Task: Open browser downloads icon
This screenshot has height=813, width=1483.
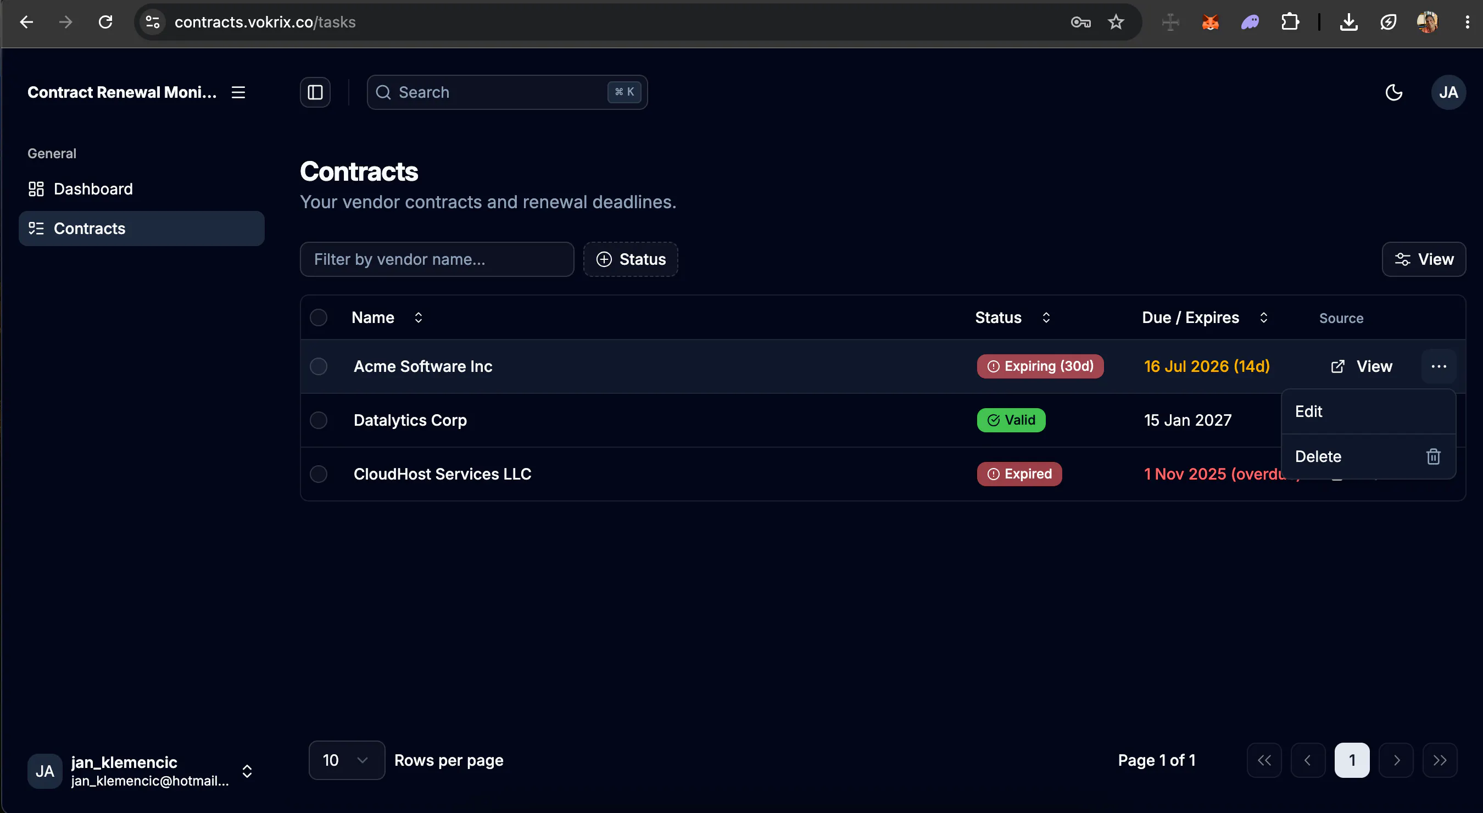Action: pos(1348,22)
